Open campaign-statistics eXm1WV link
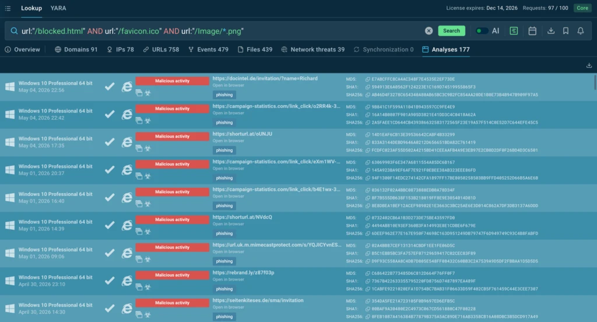597x322 pixels. pyautogui.click(x=276, y=162)
